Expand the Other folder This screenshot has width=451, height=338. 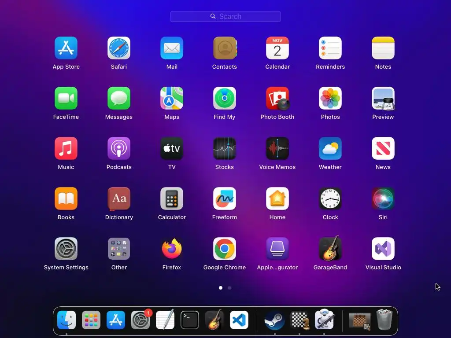click(119, 249)
